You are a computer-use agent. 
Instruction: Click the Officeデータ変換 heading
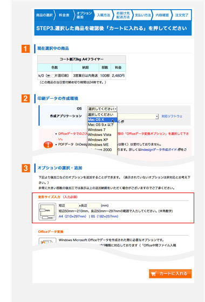coord(51,232)
